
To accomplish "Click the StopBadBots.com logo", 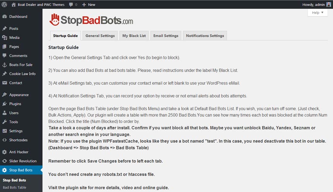I will 92,19.
